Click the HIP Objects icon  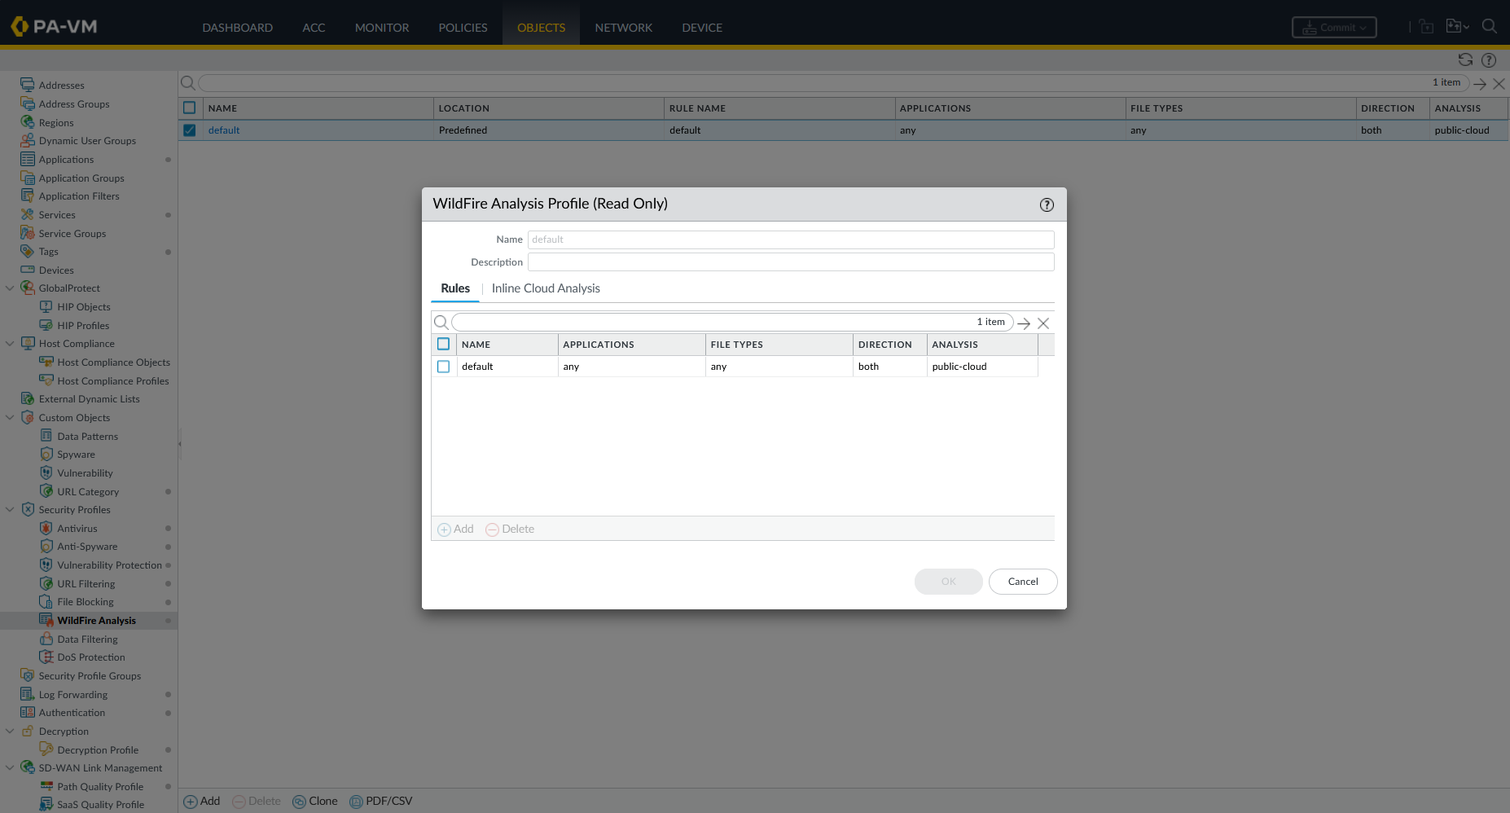(x=46, y=306)
